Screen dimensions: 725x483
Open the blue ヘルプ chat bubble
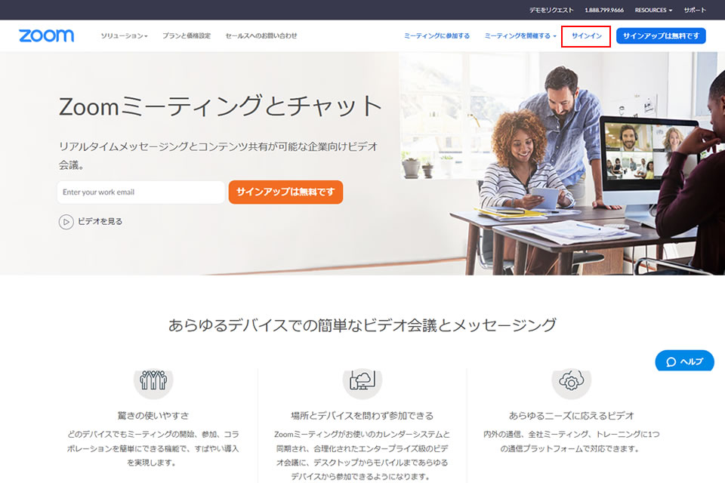pyautogui.click(x=684, y=361)
